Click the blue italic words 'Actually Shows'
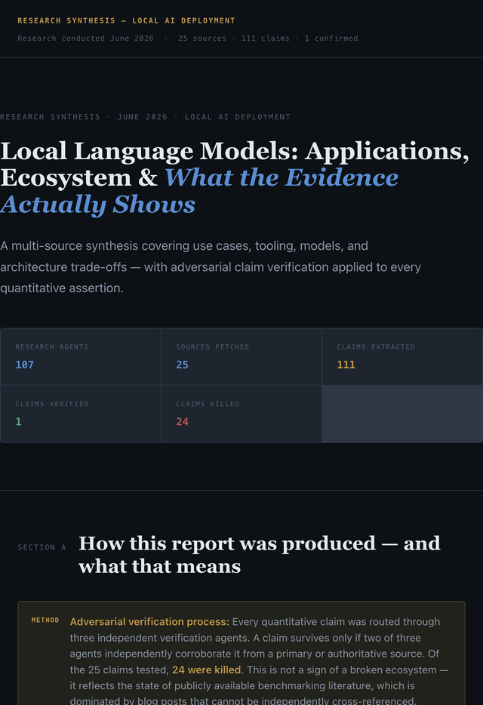 coord(97,204)
